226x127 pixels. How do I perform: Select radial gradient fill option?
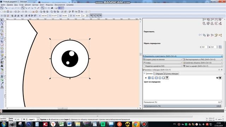pos(156,78)
